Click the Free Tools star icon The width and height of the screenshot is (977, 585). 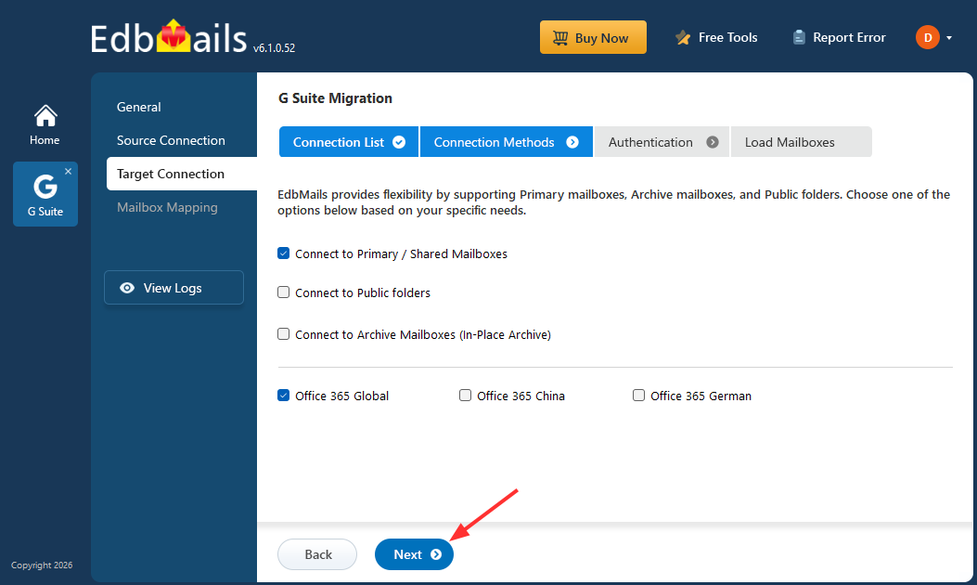click(683, 38)
